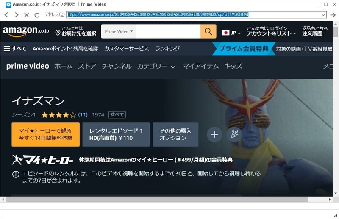Open the ホーム tab in Prime Video
Viewport: 339px width, 219px height.
pyautogui.click(x=63, y=66)
